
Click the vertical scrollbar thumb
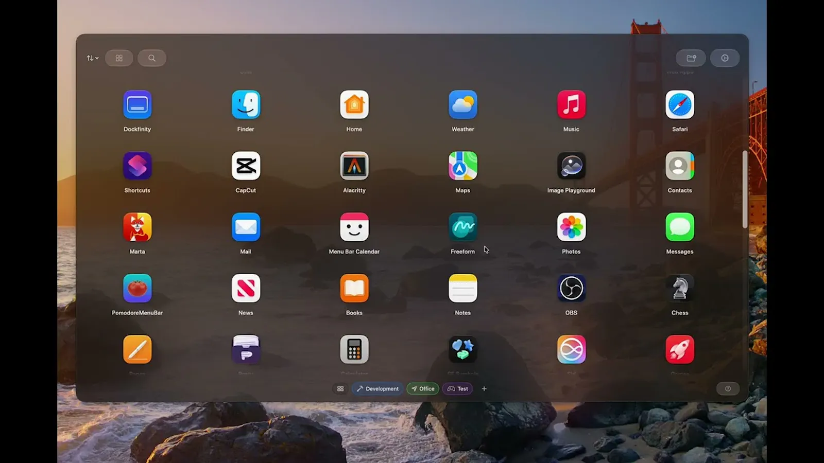[x=745, y=189]
